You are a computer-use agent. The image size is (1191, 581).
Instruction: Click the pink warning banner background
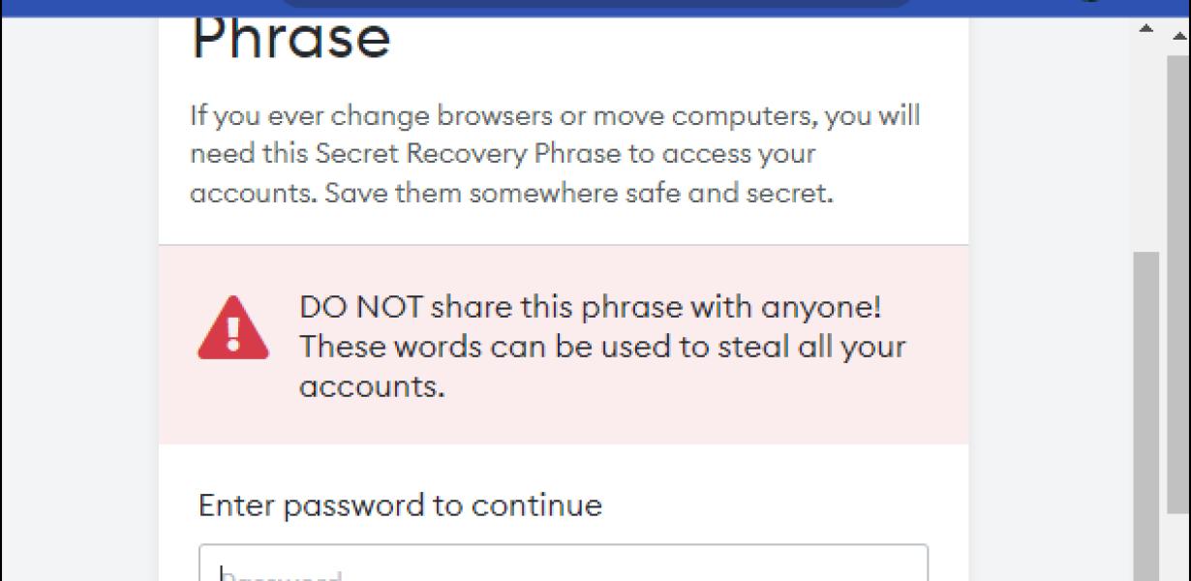(x=564, y=345)
